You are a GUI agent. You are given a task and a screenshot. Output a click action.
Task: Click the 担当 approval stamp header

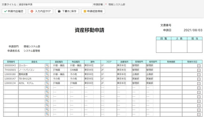pos(195,39)
